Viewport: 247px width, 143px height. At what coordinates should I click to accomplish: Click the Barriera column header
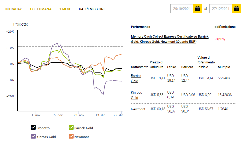tap(187, 67)
